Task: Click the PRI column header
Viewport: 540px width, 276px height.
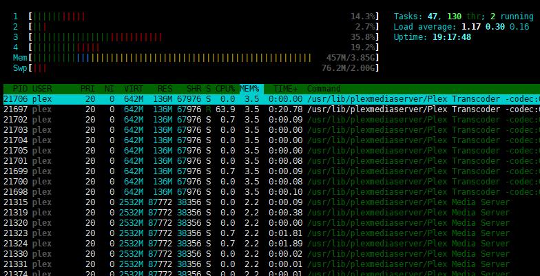Action: click(x=87, y=89)
